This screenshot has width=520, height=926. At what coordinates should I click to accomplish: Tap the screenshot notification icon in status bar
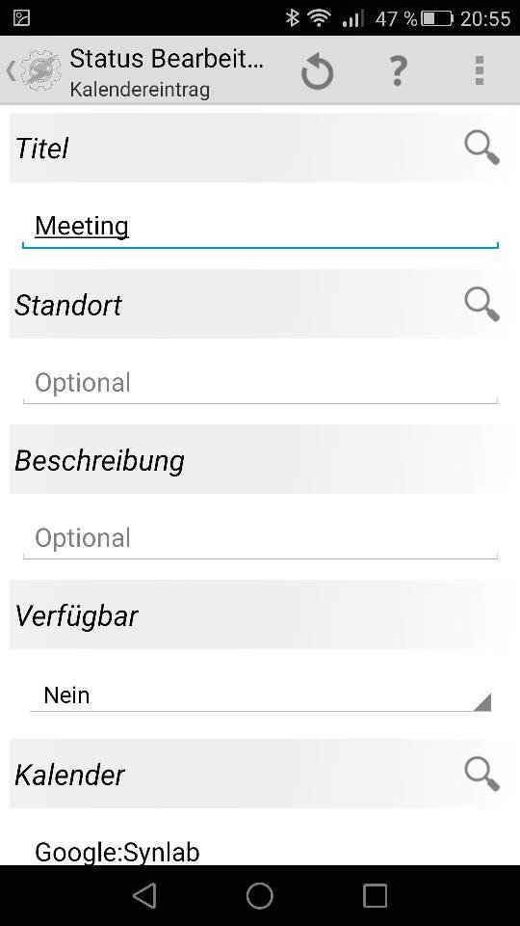(21, 17)
